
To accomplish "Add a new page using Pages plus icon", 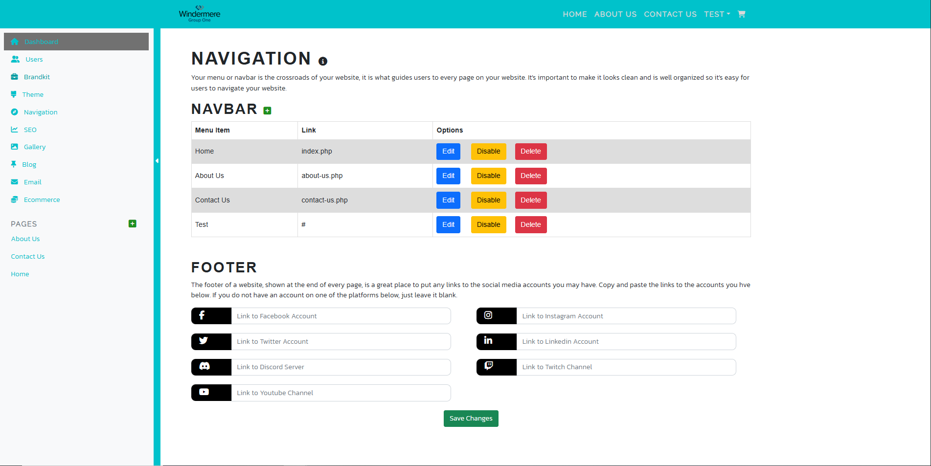I will (132, 223).
